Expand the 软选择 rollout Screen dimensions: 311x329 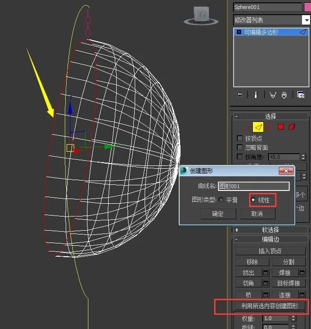click(237, 230)
